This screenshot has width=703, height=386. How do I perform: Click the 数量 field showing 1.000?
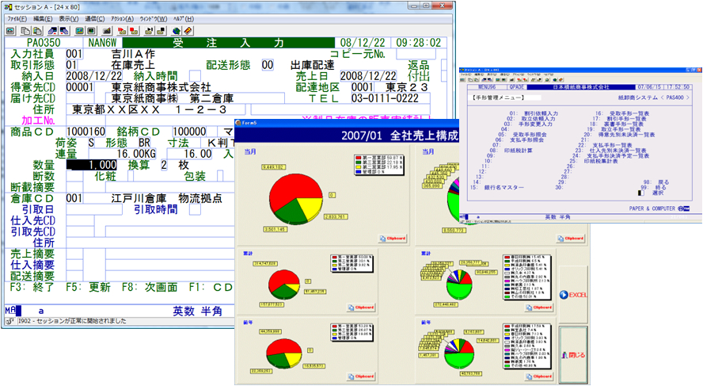tap(92, 165)
